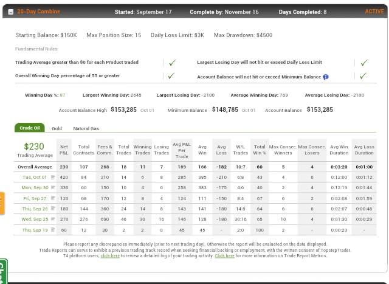
Task: Click Avg Win Duration 0:12:19 cell
Action: (x=339, y=188)
